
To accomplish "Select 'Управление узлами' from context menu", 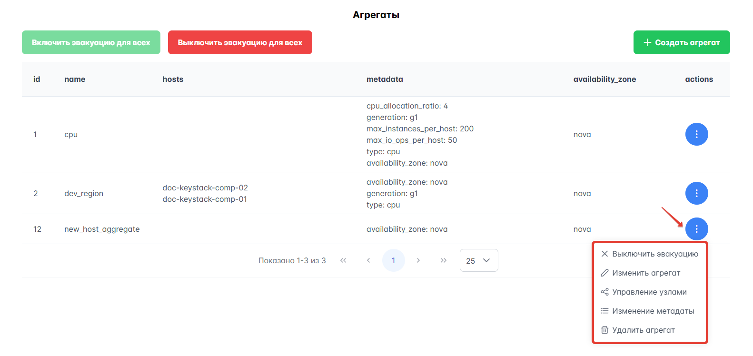I will (649, 292).
